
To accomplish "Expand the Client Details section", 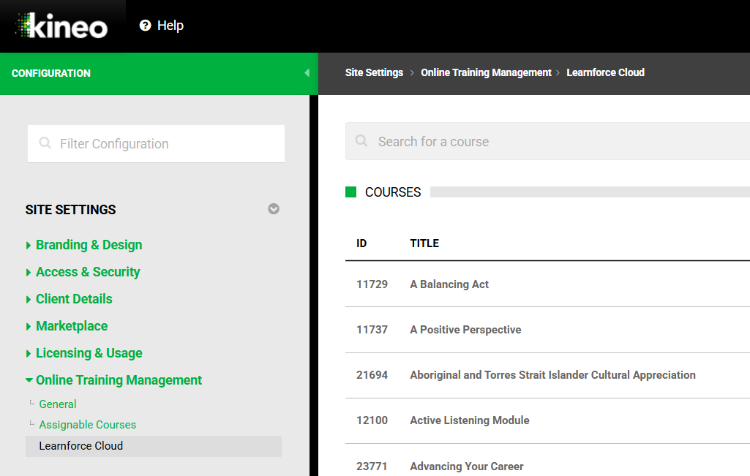I will coord(74,299).
